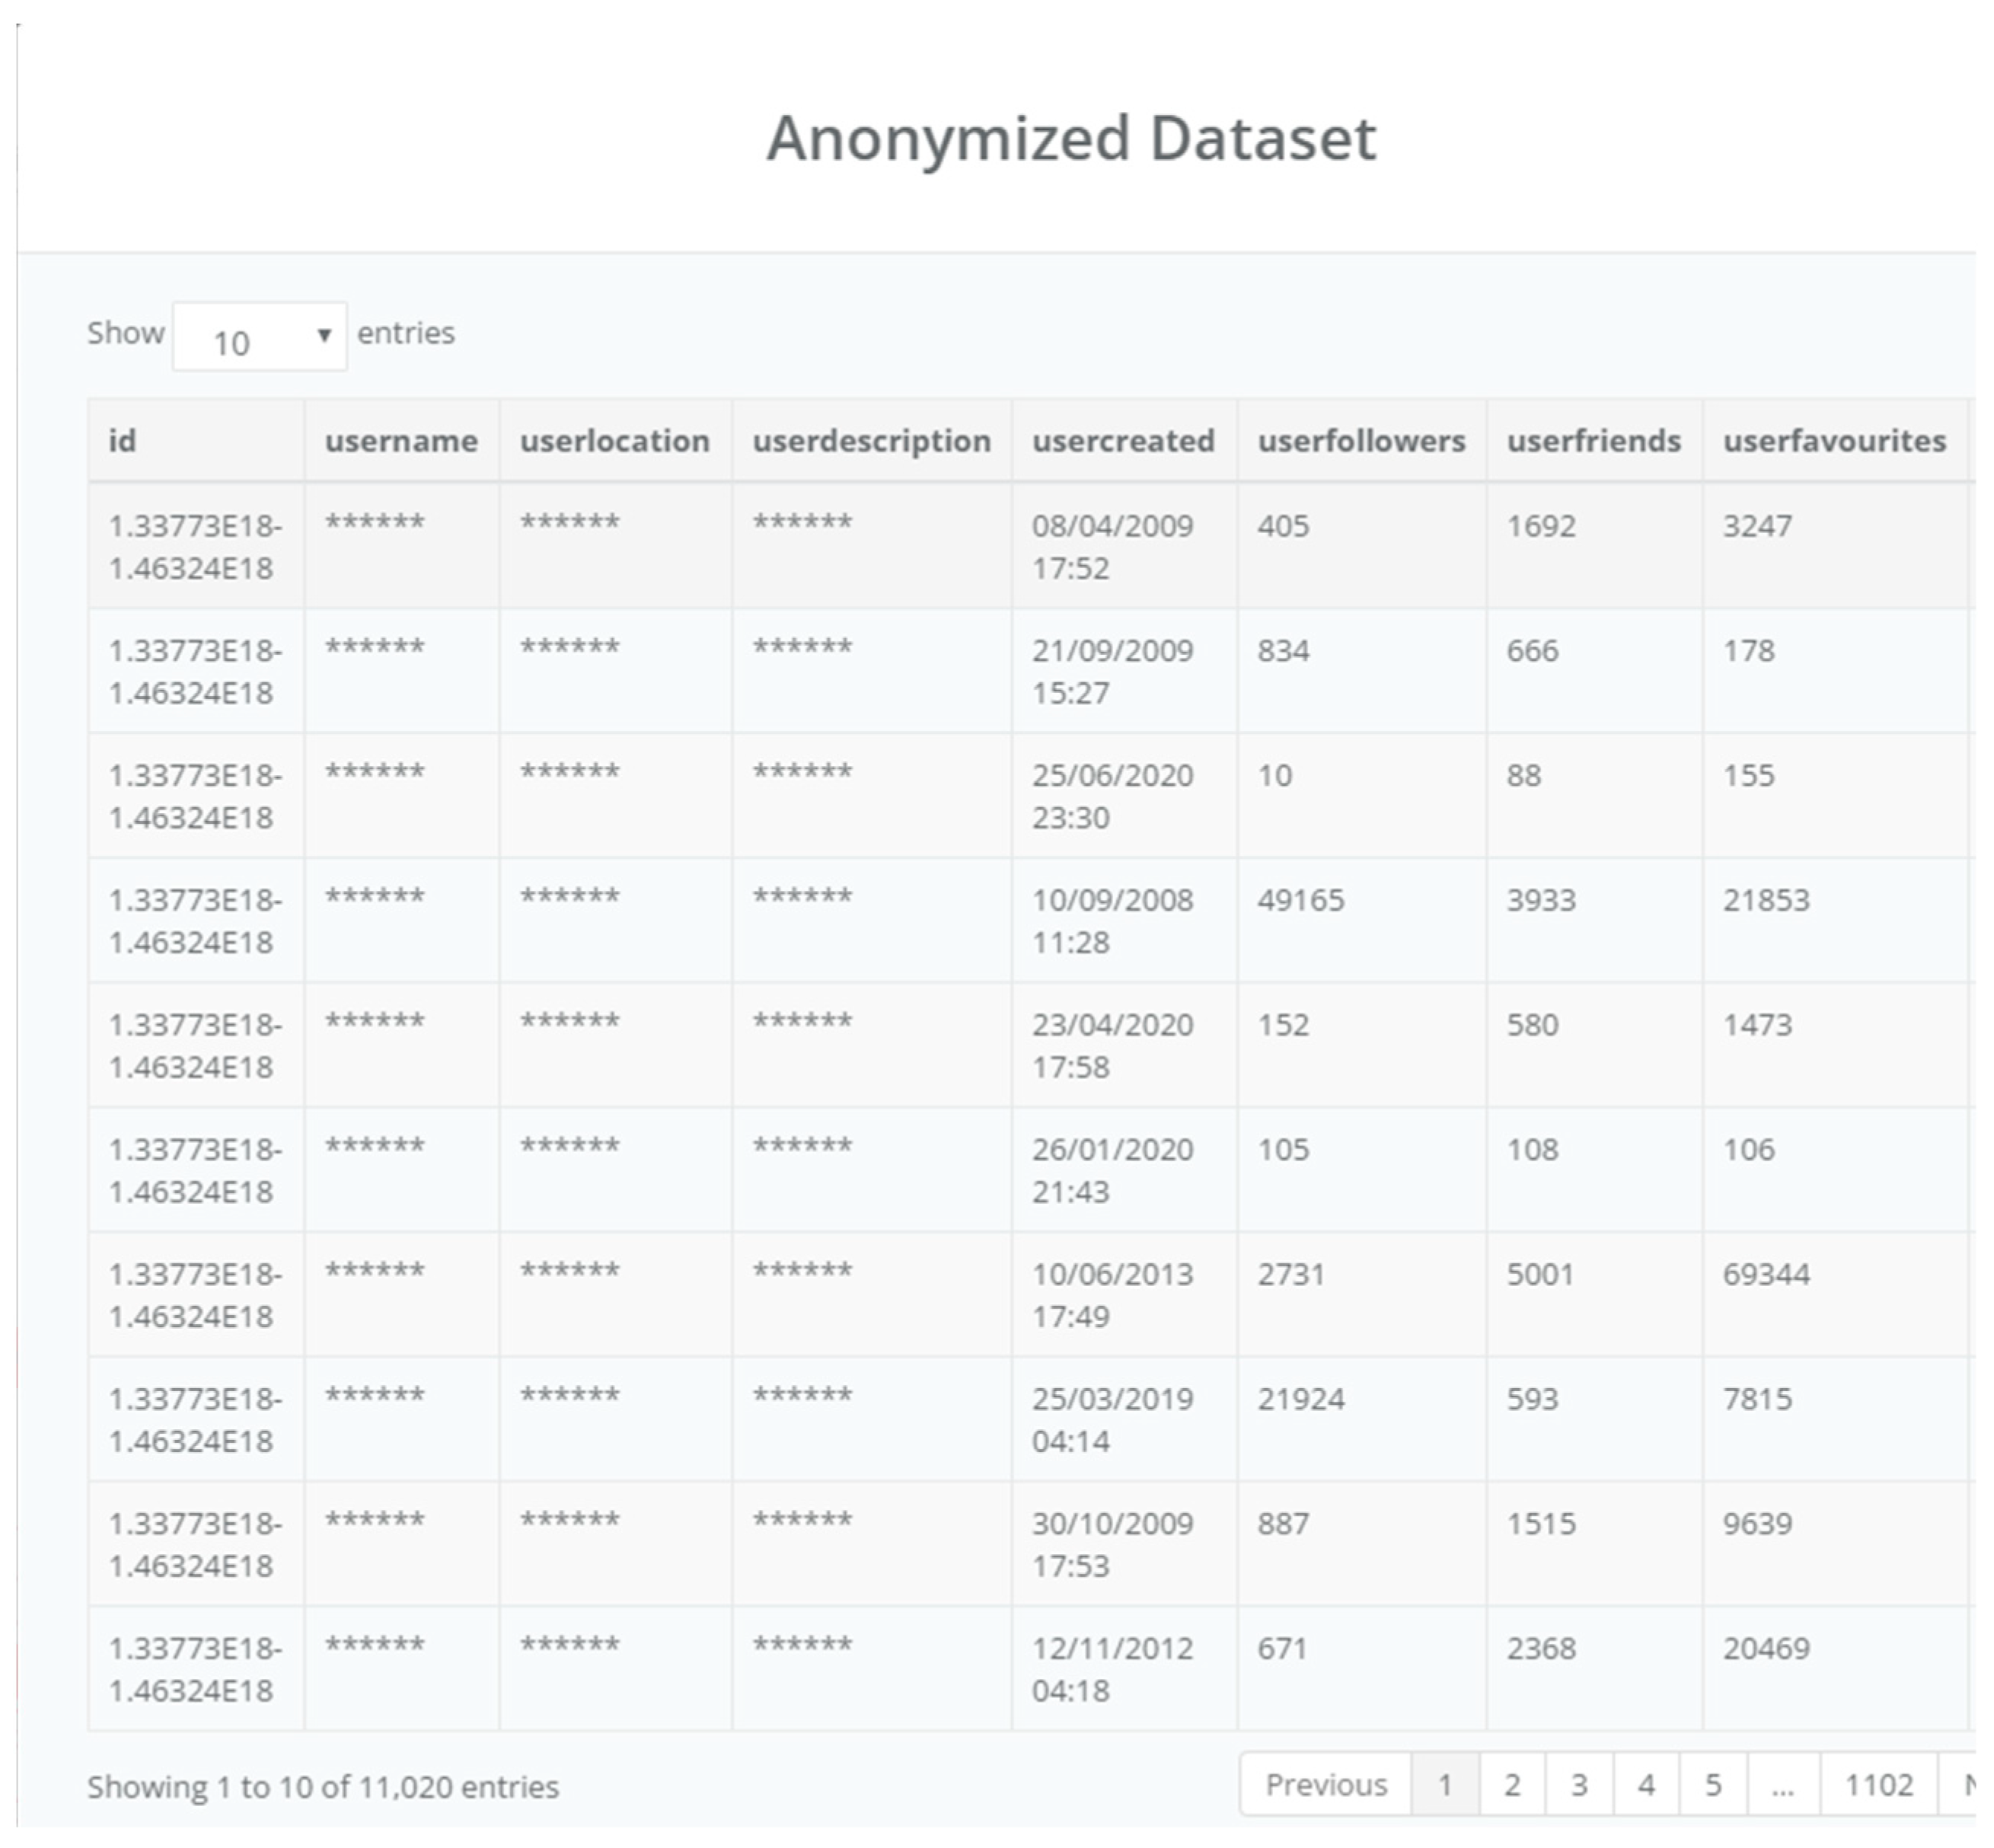Sort by usercreated column header
The image size is (1994, 1848).
pyautogui.click(x=1123, y=441)
